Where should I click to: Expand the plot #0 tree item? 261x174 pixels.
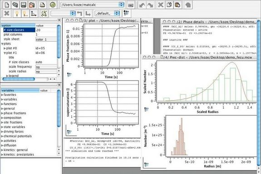(x=5, y=48)
